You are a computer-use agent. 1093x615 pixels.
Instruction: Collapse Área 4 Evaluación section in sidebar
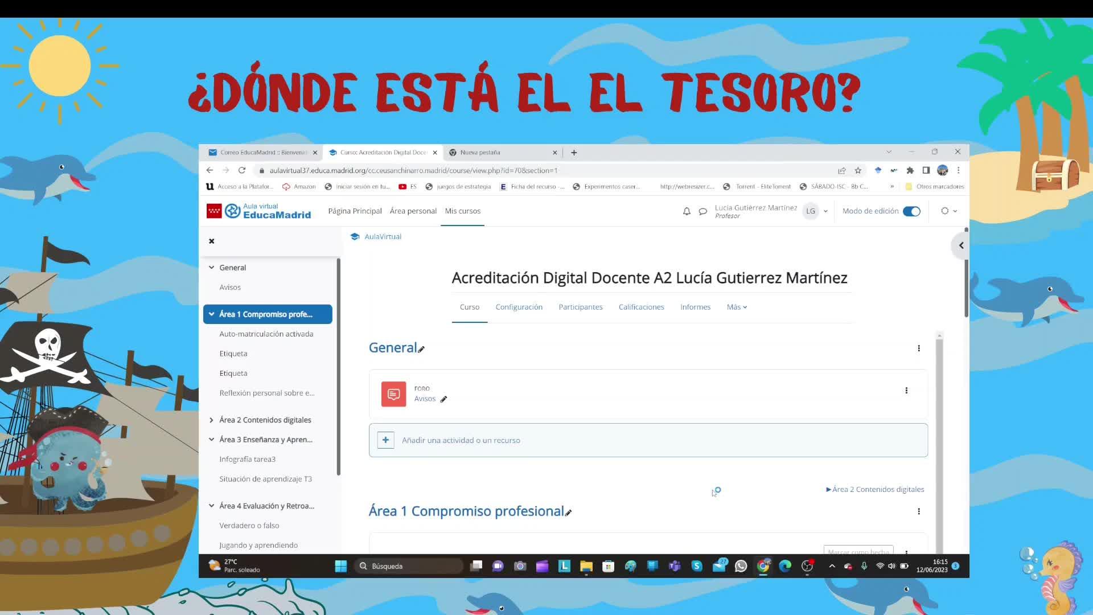click(212, 506)
